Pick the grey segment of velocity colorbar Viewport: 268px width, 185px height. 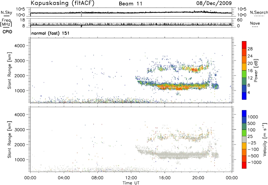[x=244, y=140]
